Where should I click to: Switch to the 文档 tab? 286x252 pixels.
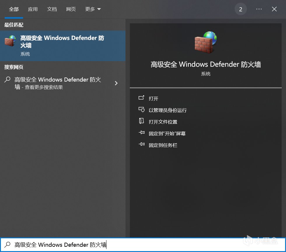[x=52, y=9]
